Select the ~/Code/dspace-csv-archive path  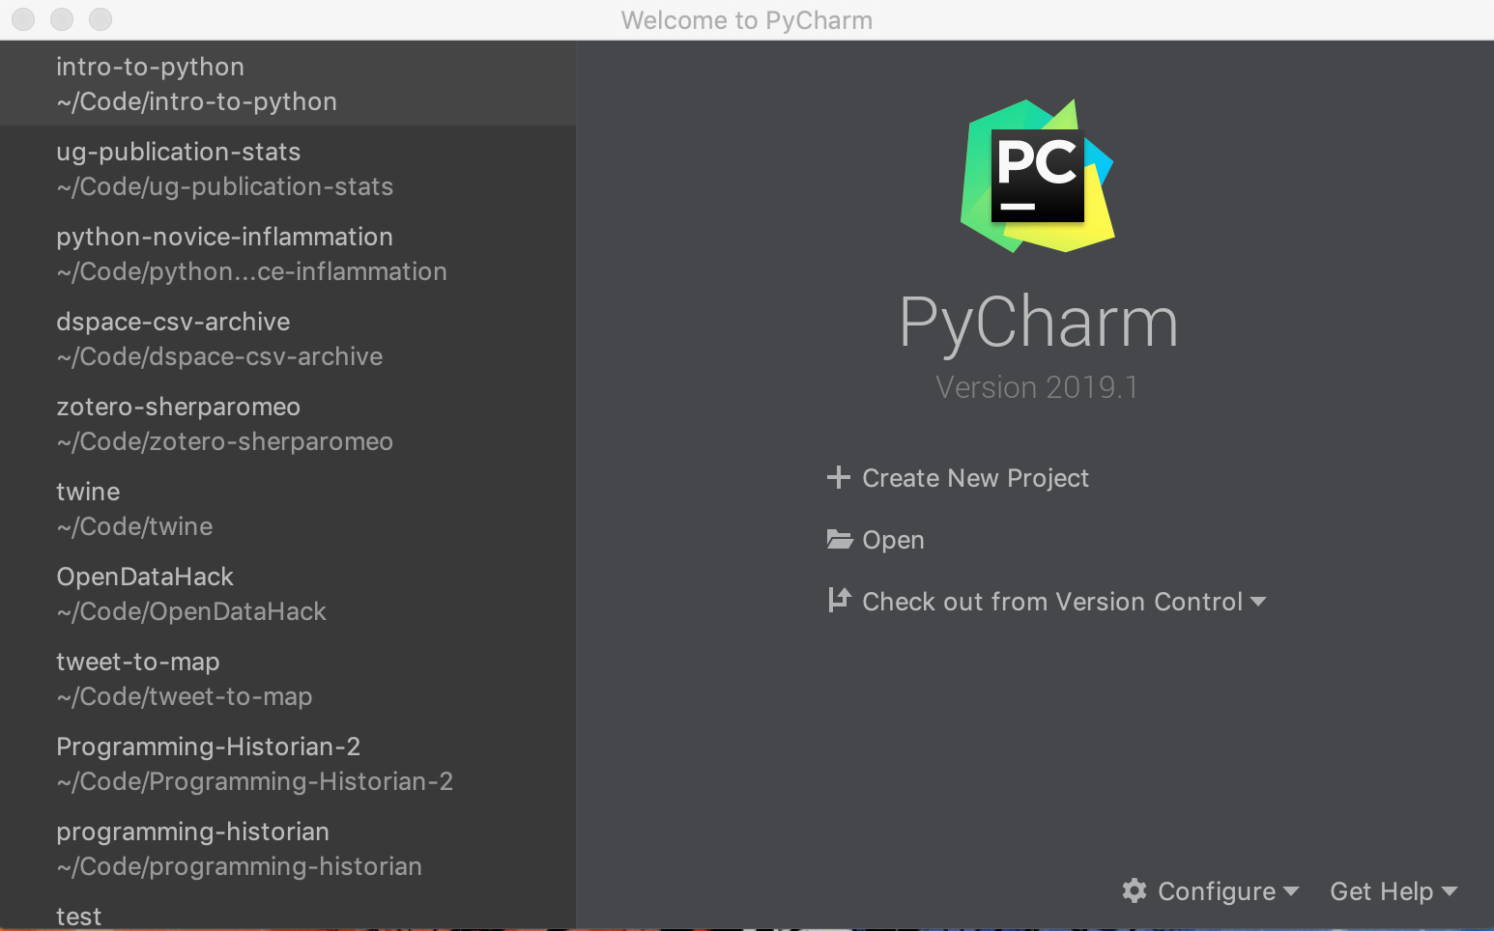219,356
